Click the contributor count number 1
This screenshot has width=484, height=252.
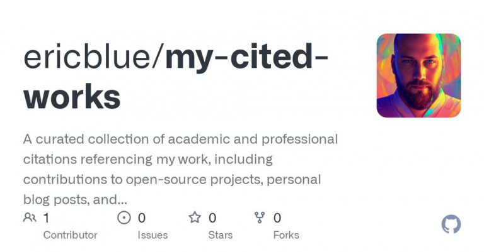pyautogui.click(x=46, y=218)
